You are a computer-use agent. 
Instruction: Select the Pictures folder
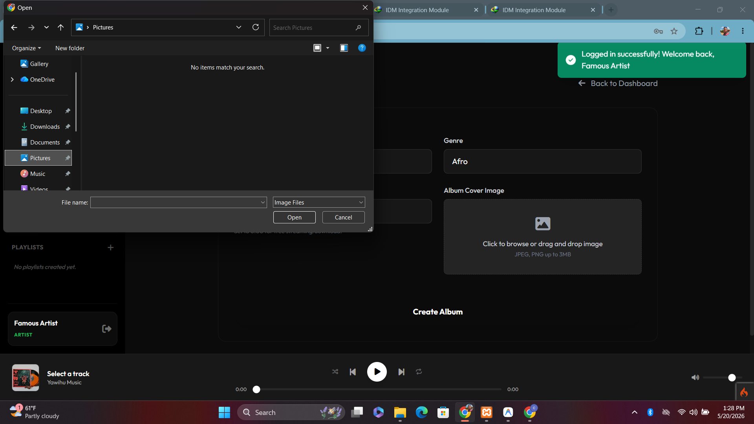point(38,158)
